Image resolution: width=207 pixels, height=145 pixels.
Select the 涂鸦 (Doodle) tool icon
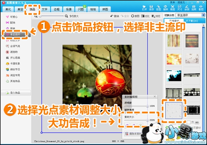coord(187,7)
